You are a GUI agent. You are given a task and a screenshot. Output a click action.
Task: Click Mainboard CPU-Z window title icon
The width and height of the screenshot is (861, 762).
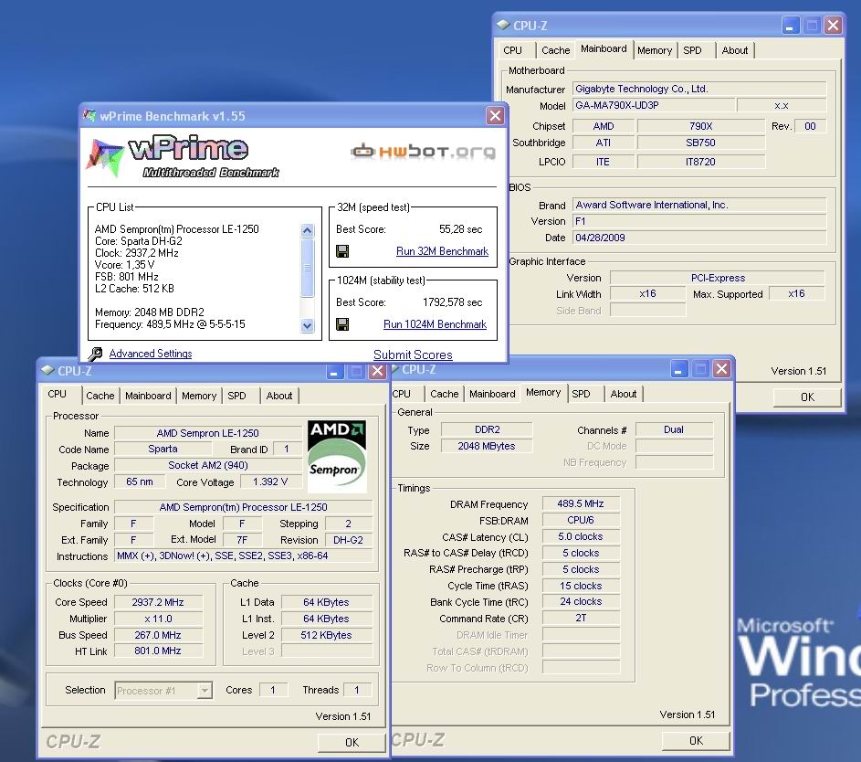point(503,26)
